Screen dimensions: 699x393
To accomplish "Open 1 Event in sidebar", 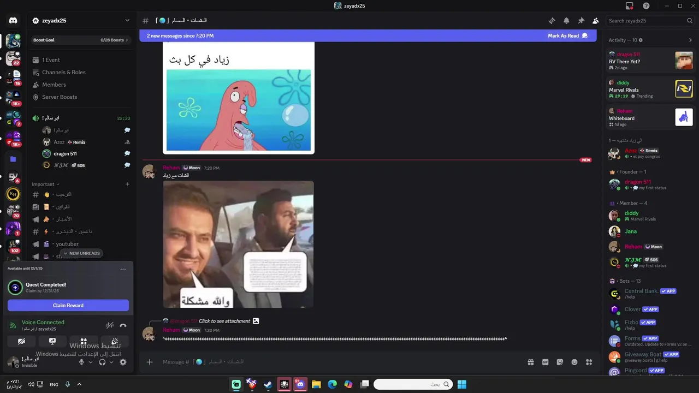I will [81, 60].
